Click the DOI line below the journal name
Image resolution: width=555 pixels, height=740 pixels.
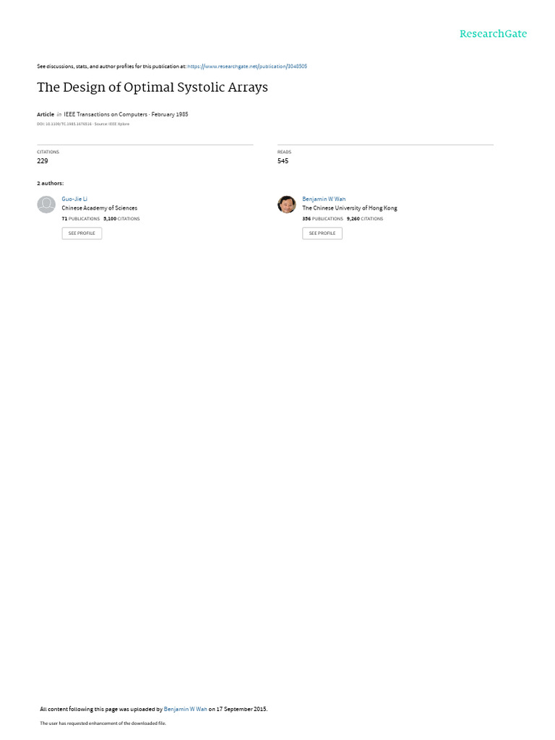coord(83,124)
